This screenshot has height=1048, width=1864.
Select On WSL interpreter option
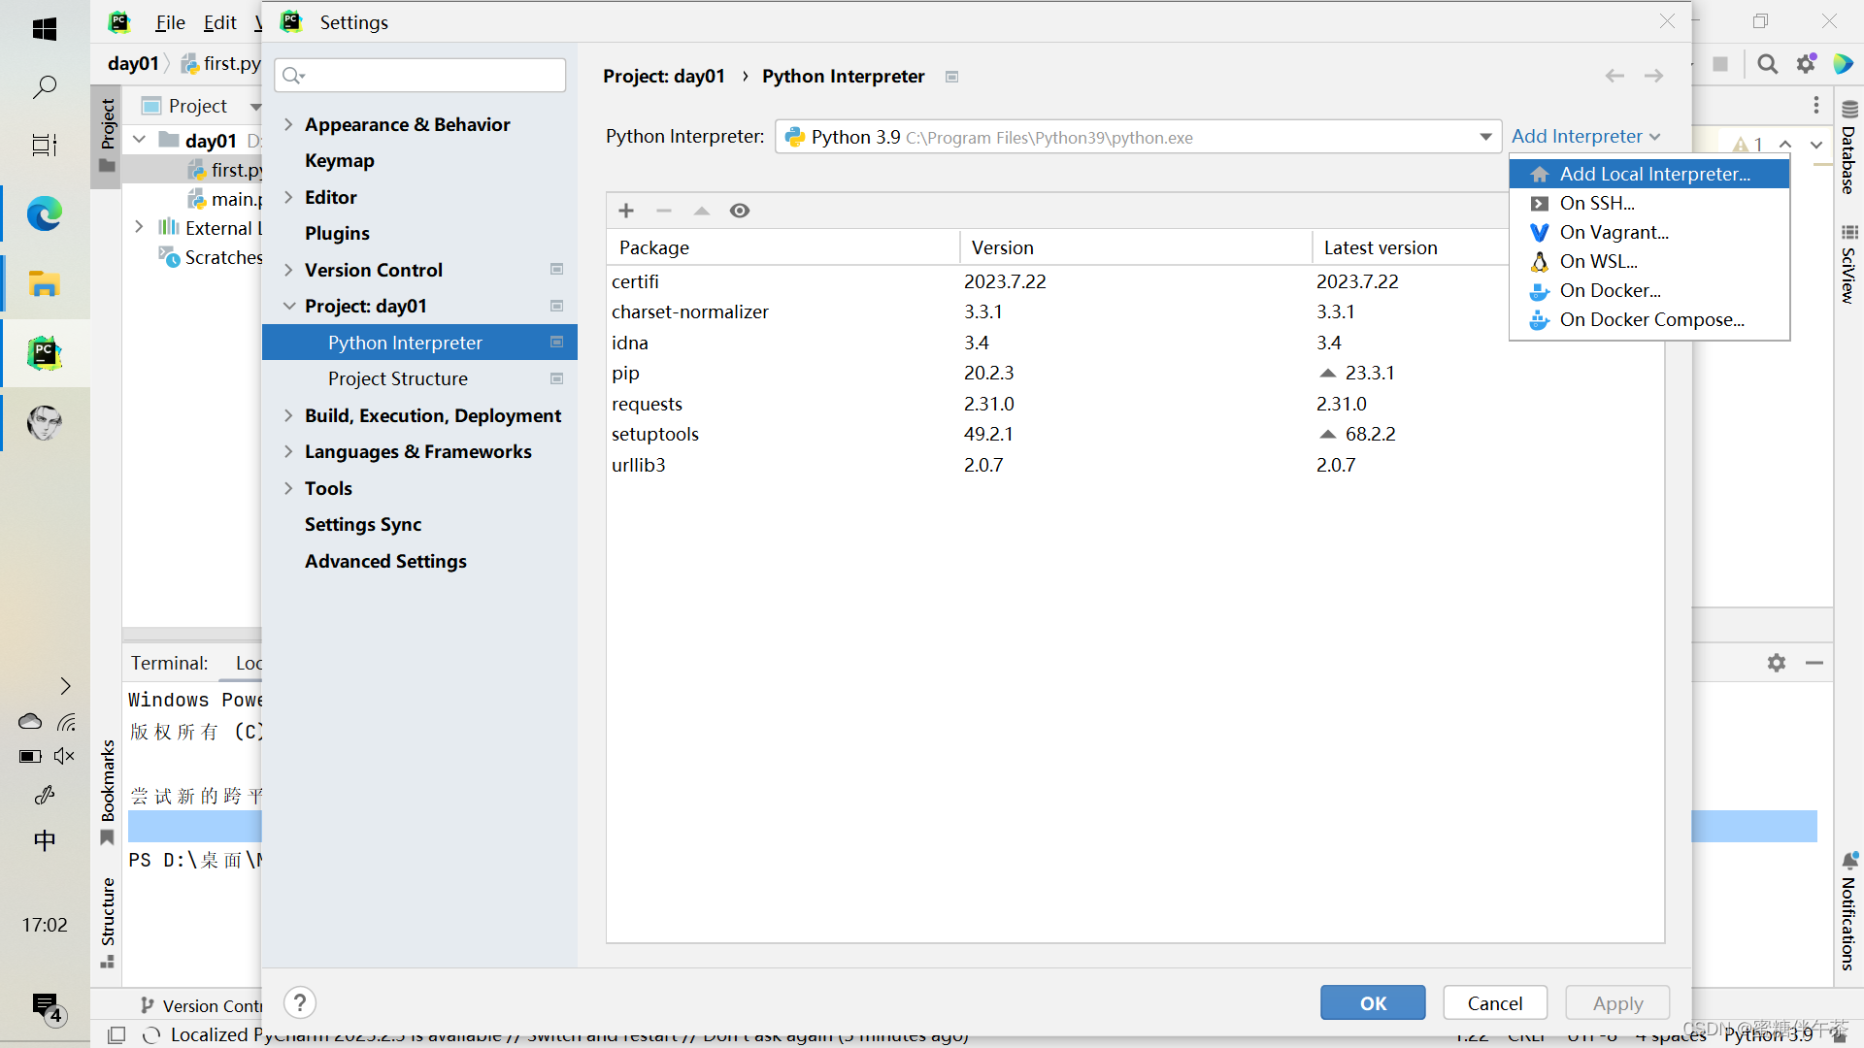(x=1598, y=261)
